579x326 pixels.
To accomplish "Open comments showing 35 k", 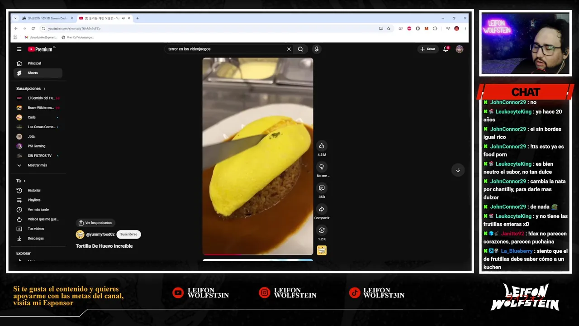I will click(x=322, y=188).
